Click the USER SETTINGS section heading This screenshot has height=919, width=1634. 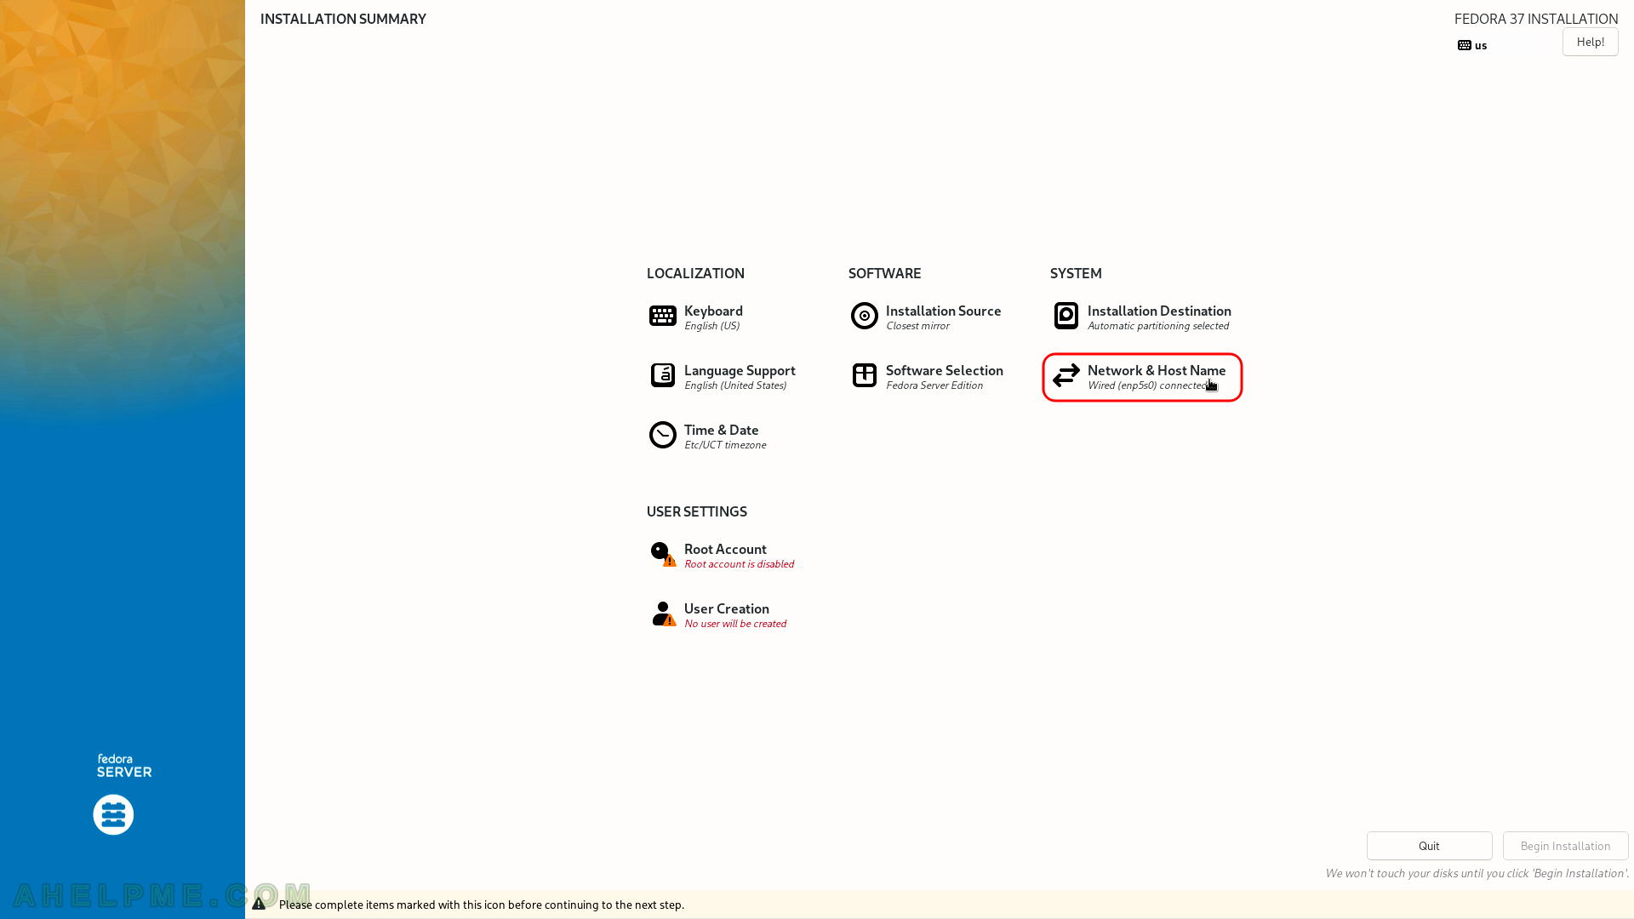pos(696,511)
